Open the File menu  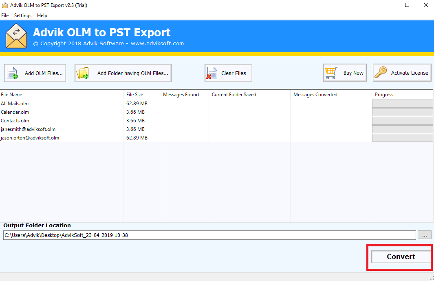click(5, 15)
